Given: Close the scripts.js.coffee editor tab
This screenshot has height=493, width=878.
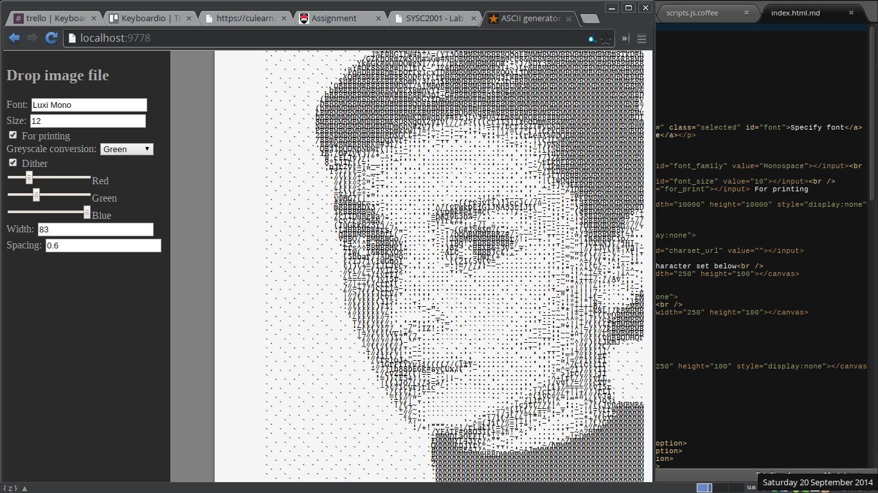Looking at the screenshot, I should 746,12.
